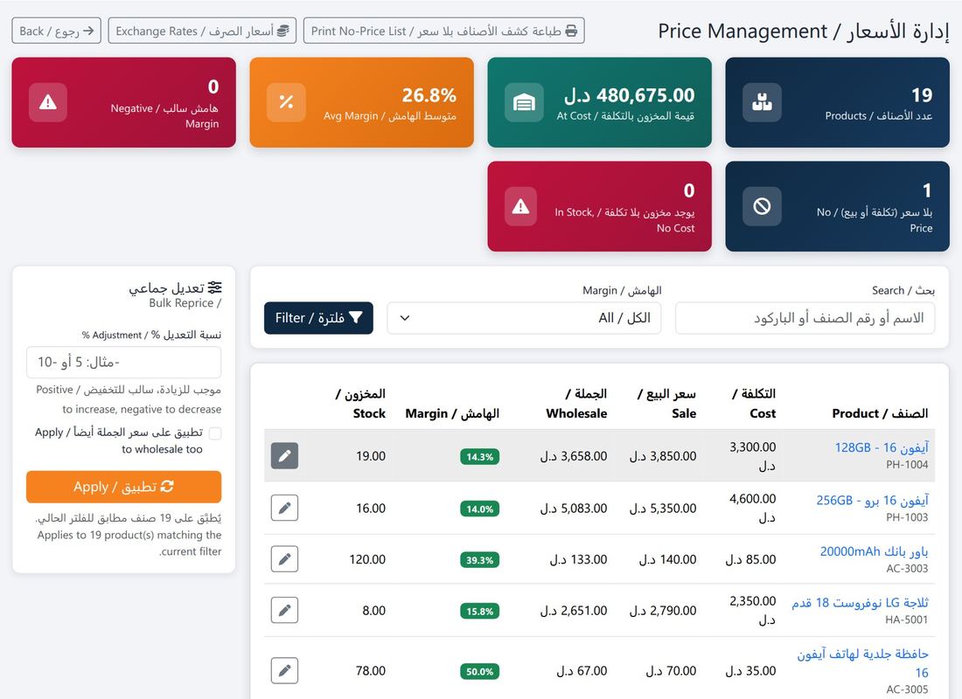Image resolution: width=962 pixels, height=699 pixels.
Task: Click the PH-1004 product code
Action: tap(907, 465)
